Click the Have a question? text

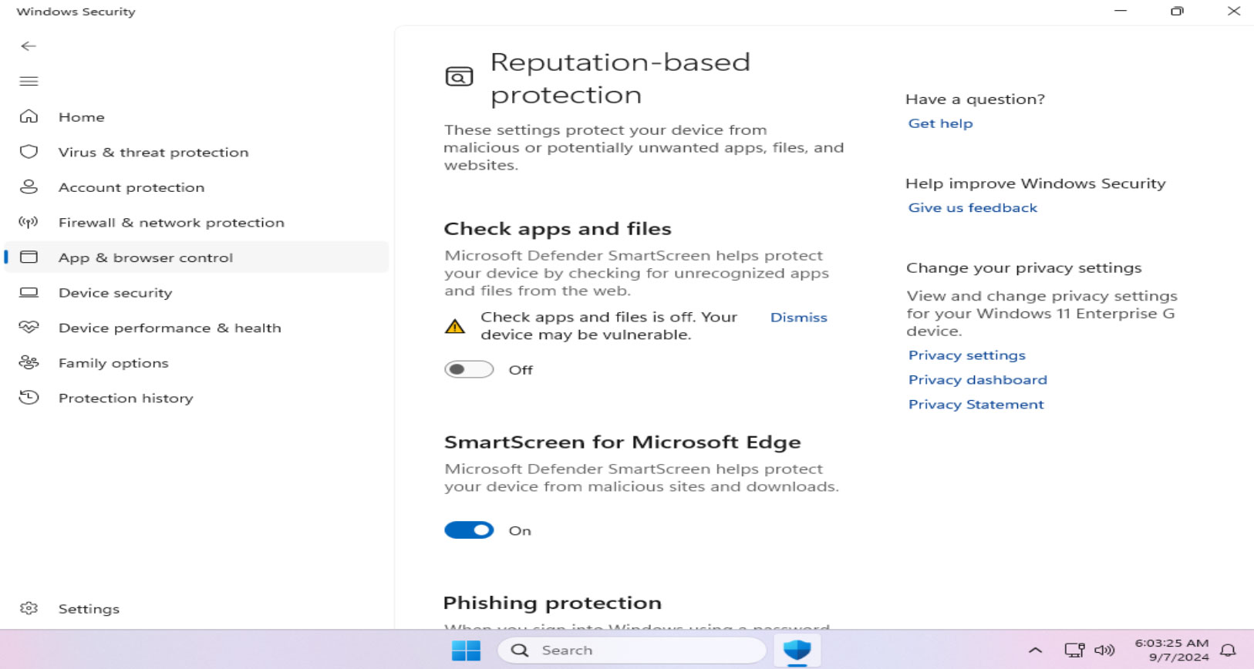click(x=975, y=99)
